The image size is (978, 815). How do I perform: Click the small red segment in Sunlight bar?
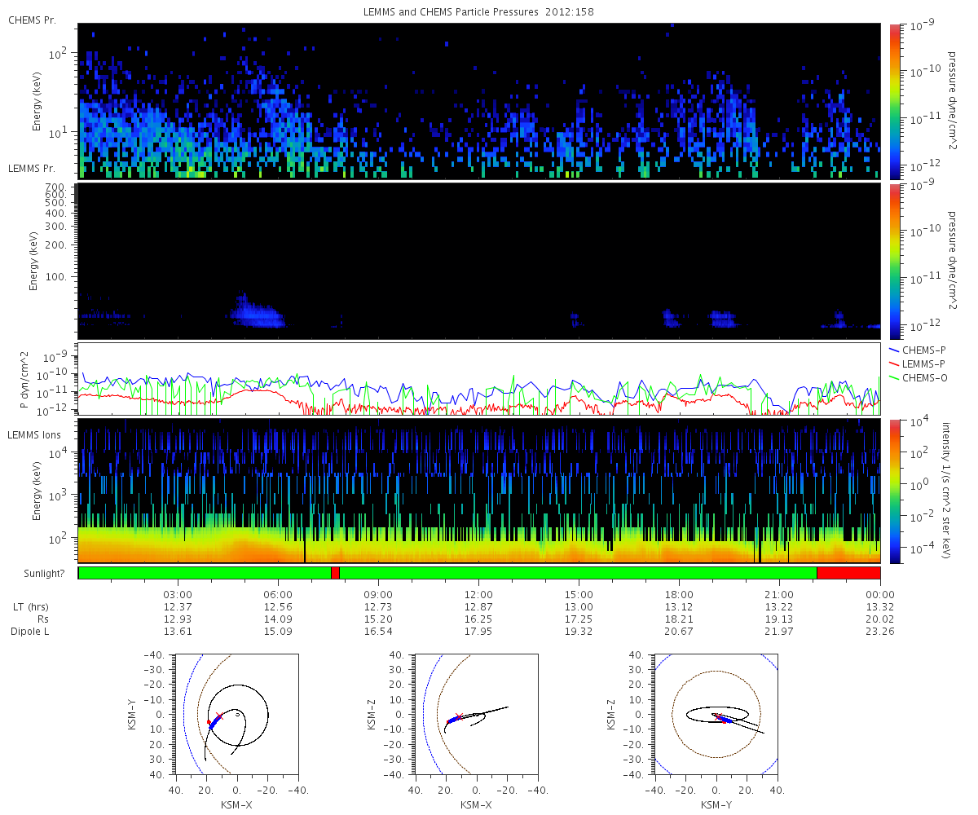click(335, 573)
